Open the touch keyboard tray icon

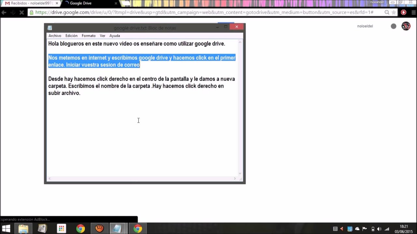click(x=335, y=229)
